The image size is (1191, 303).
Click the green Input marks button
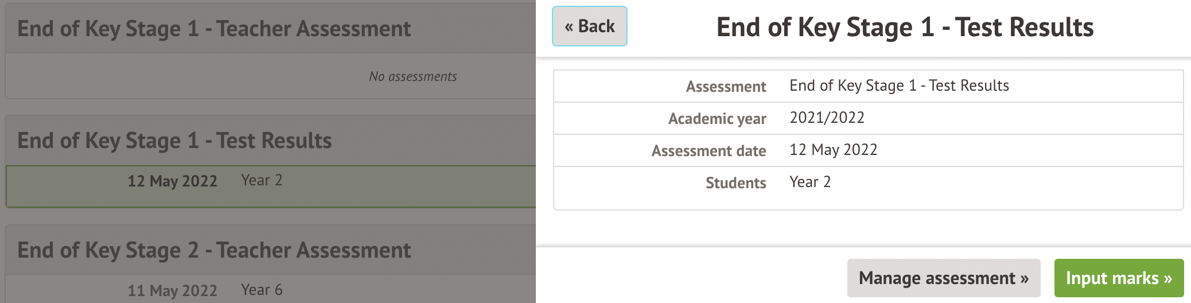pyautogui.click(x=1118, y=278)
